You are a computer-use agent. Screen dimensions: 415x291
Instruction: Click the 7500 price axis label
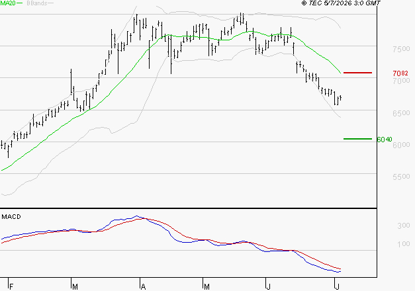[401, 49]
